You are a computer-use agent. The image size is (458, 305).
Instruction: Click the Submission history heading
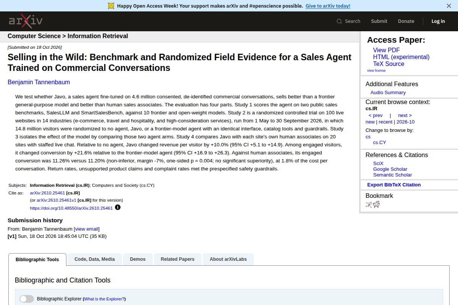35,220
